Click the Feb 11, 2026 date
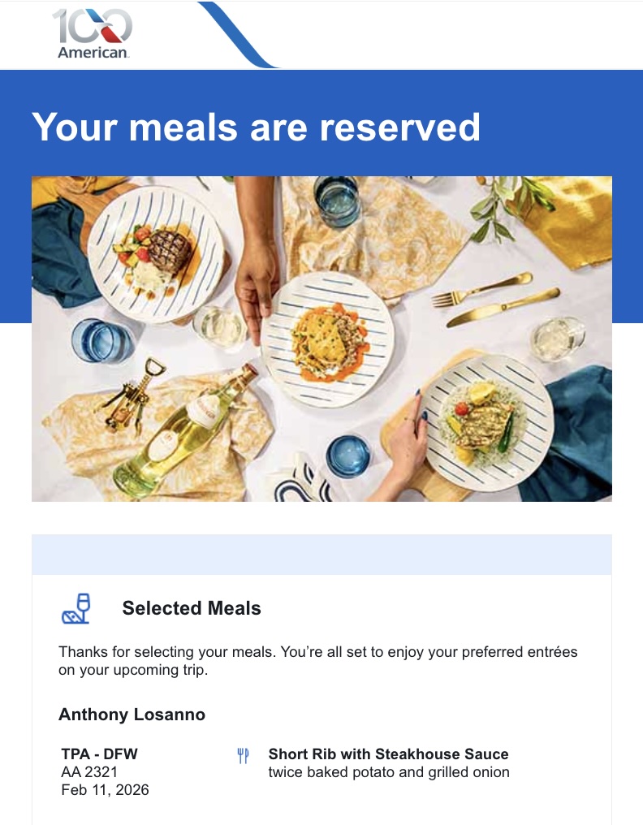The image size is (643, 825). click(105, 789)
